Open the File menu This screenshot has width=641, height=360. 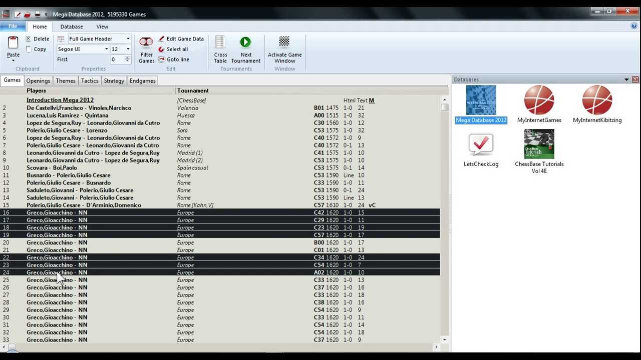(13, 26)
